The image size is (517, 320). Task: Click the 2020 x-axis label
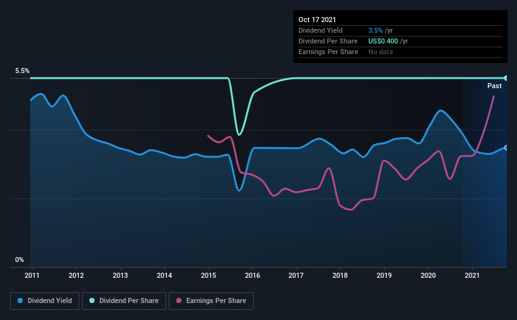[x=428, y=275]
